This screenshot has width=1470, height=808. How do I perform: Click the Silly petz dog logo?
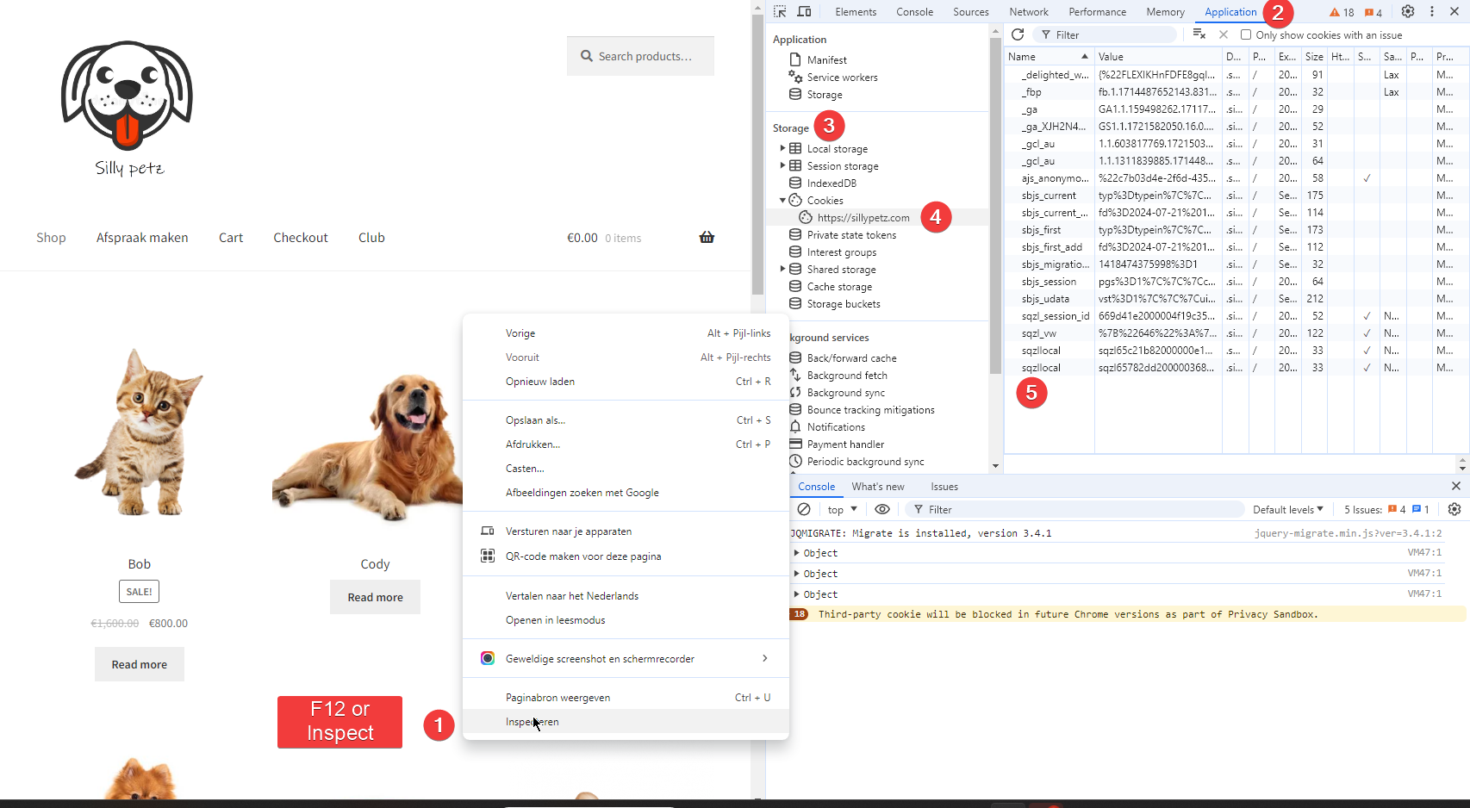click(x=128, y=108)
